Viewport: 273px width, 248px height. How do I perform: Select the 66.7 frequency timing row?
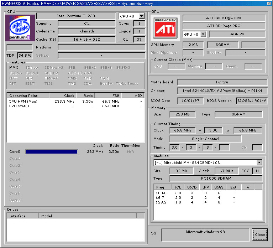coord(208,198)
